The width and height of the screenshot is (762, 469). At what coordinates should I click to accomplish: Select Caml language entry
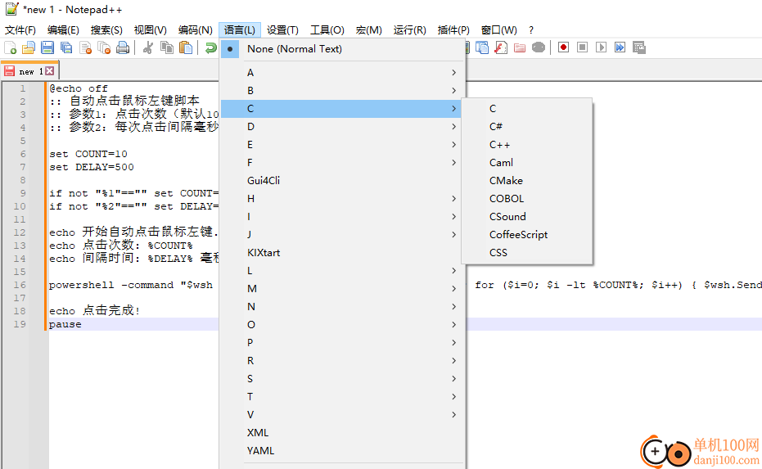(527, 162)
